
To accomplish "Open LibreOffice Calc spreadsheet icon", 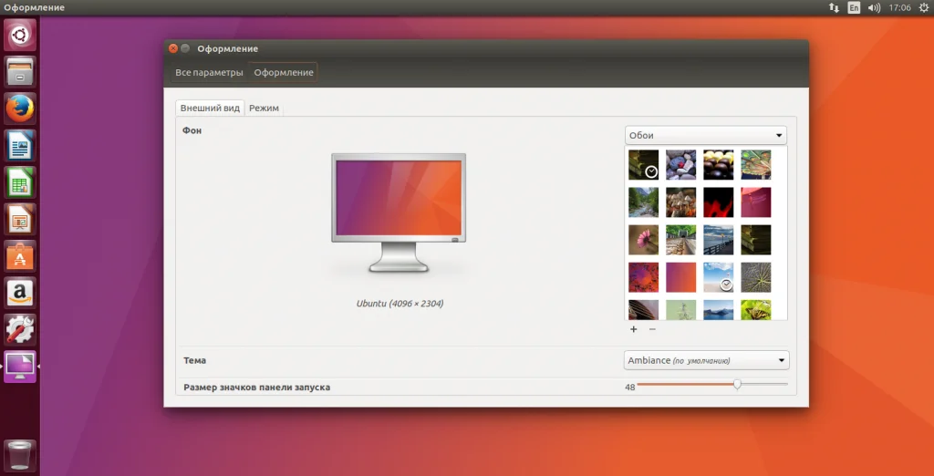I will pos(20,183).
